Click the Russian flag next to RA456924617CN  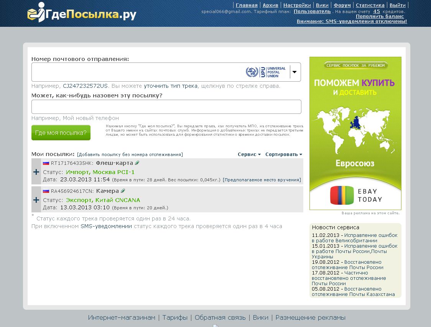[x=46, y=191]
